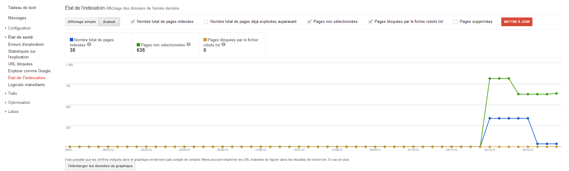Viewport: 569px width, 171px height.
Task: Open Erreurs d'exploration in sidebar
Action: click(x=26, y=44)
